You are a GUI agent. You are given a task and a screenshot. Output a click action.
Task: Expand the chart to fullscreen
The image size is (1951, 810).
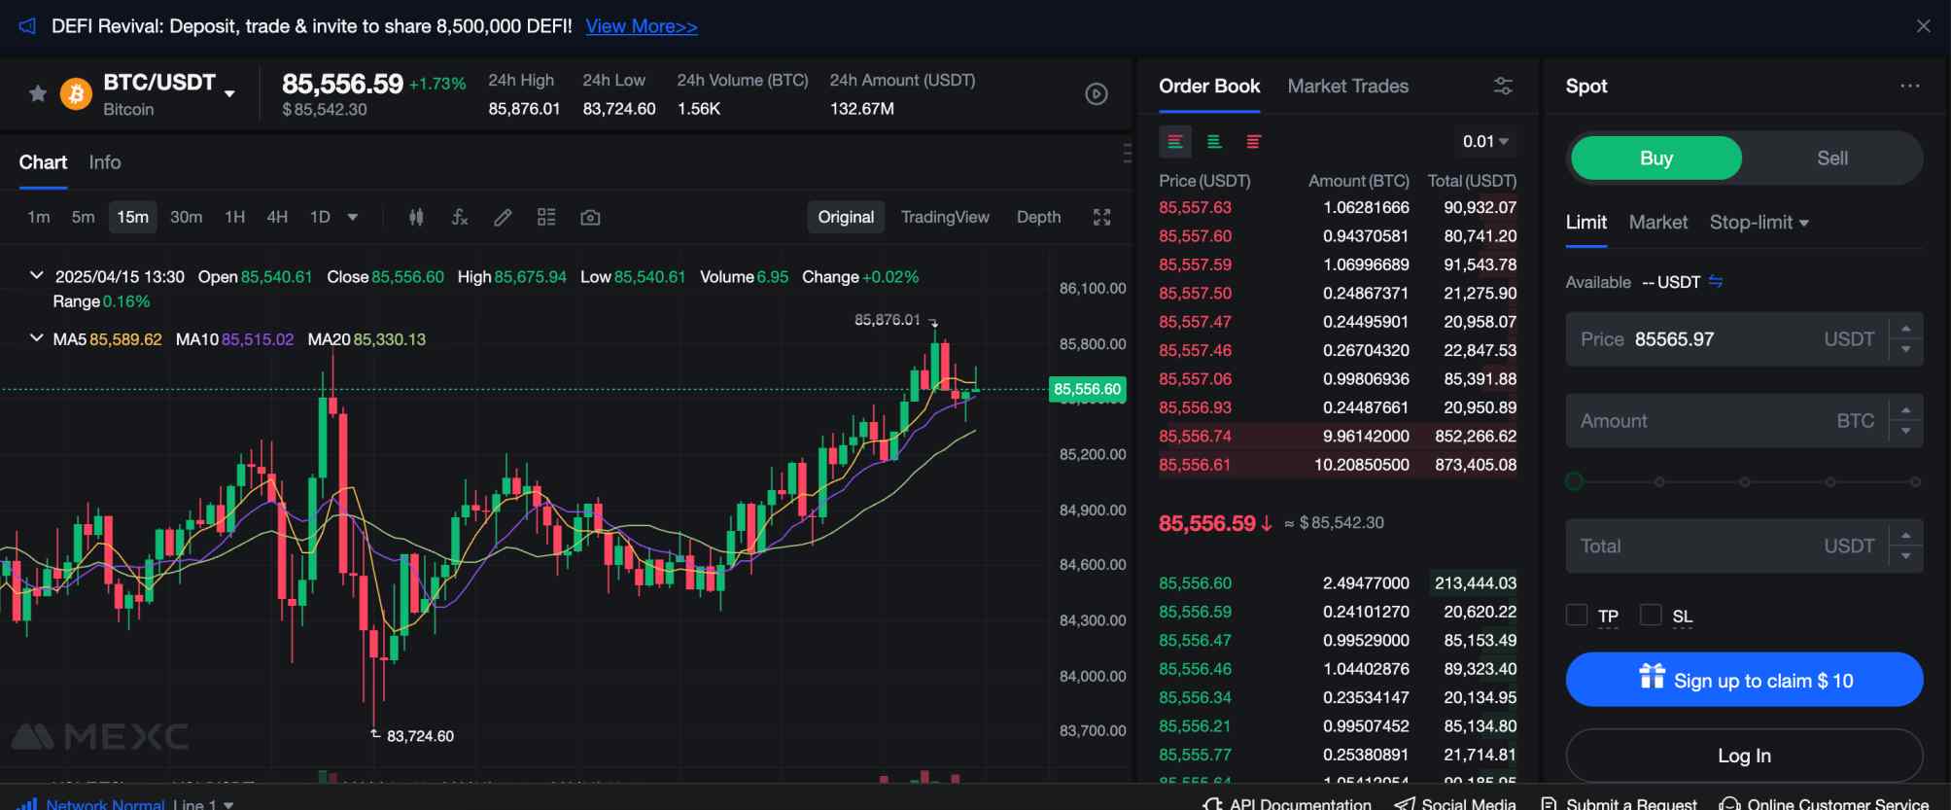click(1101, 217)
